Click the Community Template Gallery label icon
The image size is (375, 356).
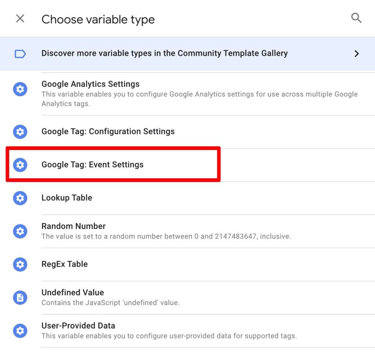[20, 53]
